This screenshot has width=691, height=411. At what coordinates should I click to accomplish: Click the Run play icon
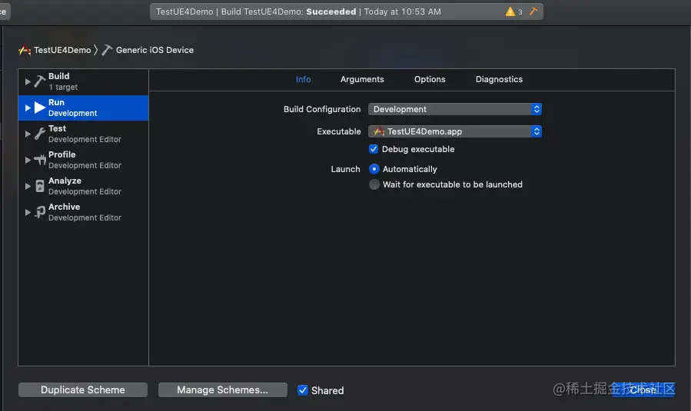pyautogui.click(x=40, y=108)
